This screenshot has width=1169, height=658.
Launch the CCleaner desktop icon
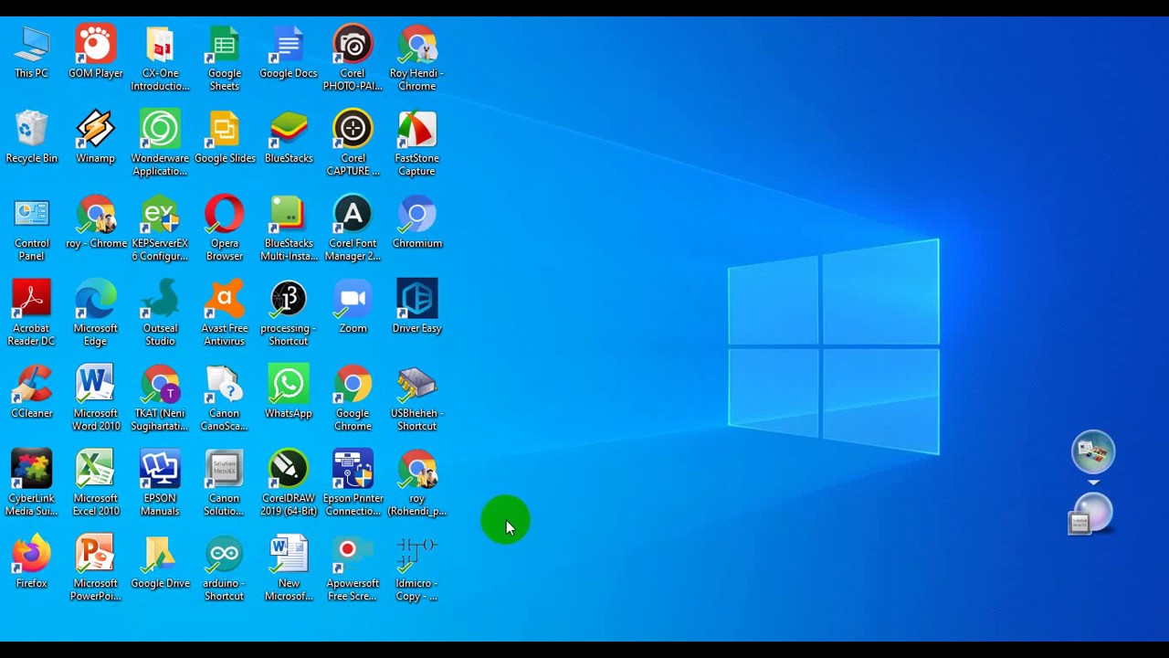[32, 393]
